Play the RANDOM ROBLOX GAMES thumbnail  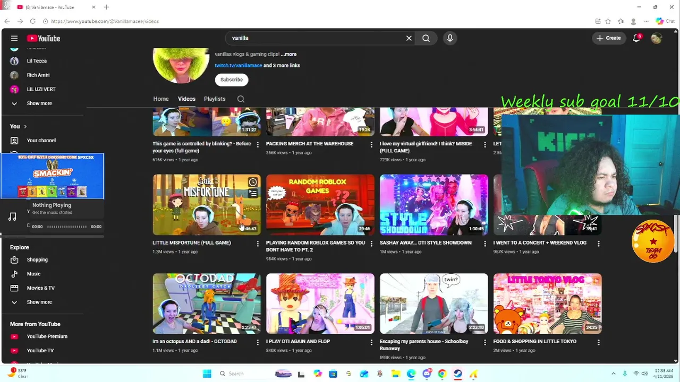coord(320,205)
